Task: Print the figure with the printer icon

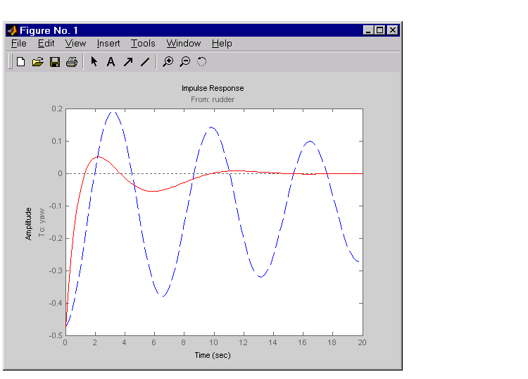Action: pos(71,62)
